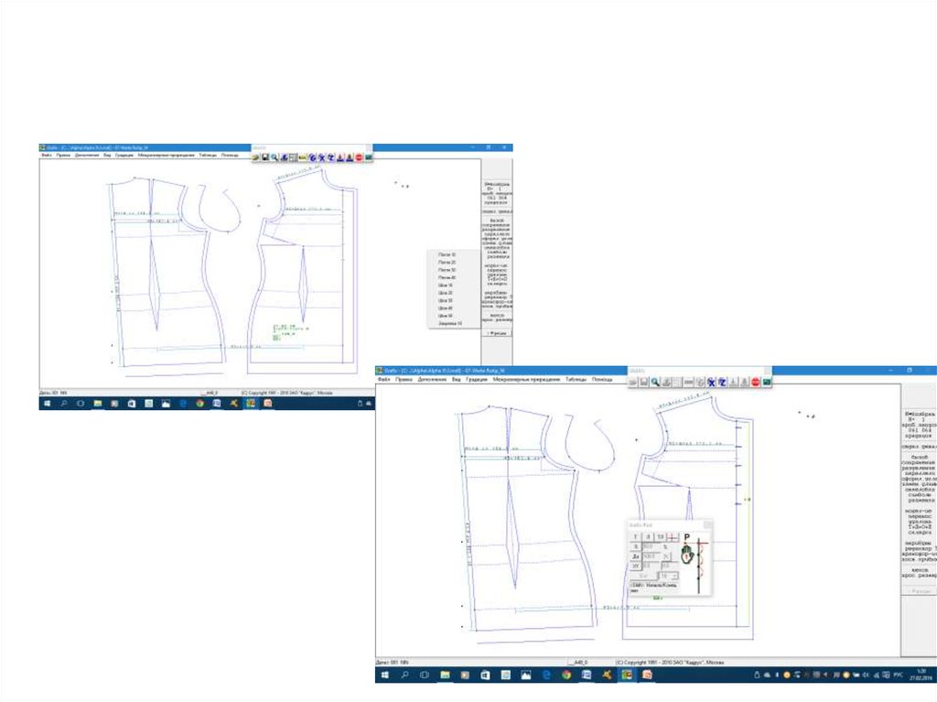Open Chrome from the lower taskbar
The height and width of the screenshot is (702, 937).
[x=566, y=675]
